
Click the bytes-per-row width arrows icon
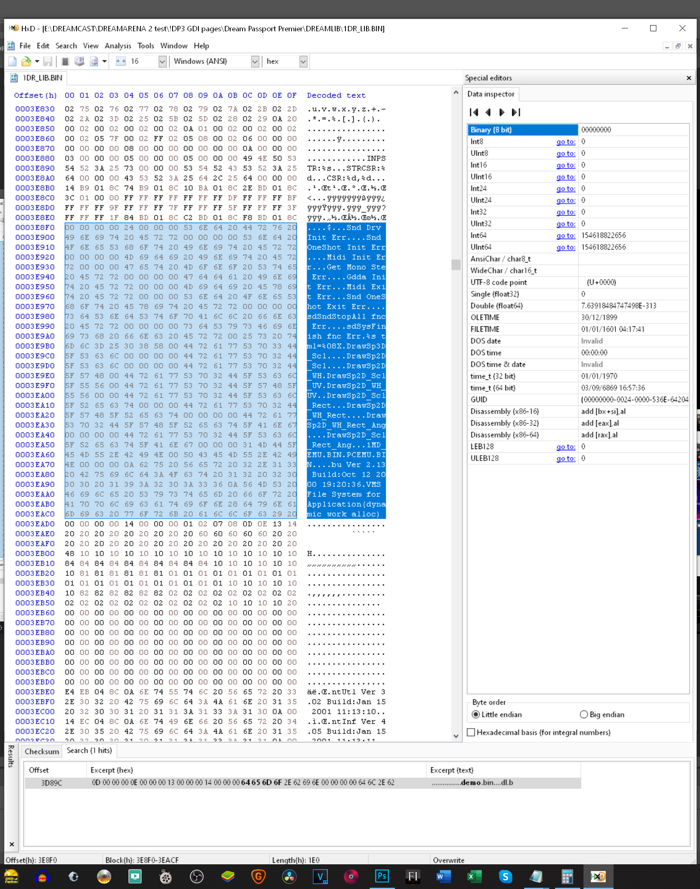[x=121, y=61]
